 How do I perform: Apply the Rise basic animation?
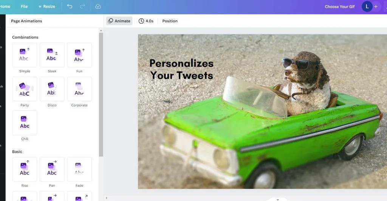coord(25,169)
